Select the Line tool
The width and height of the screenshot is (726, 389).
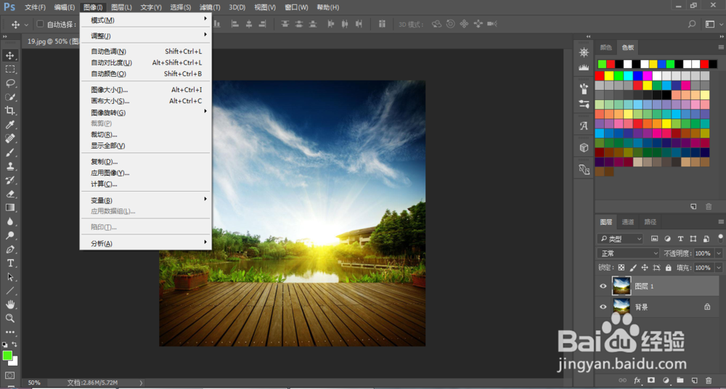pos(9,291)
